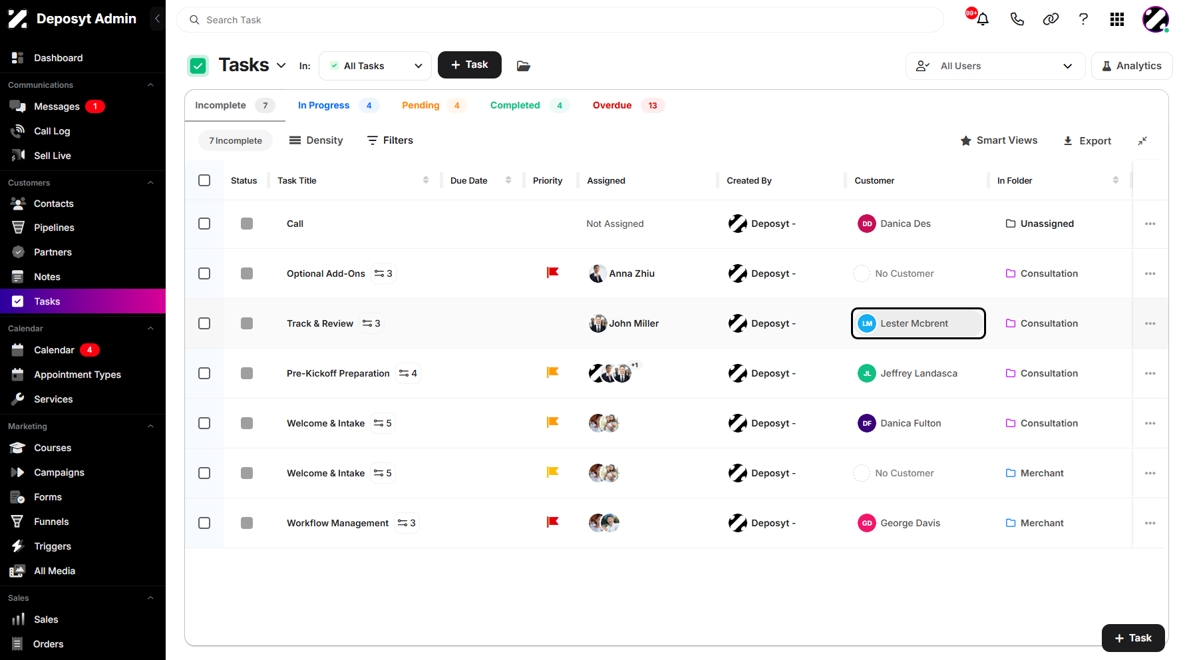Toggle status box of Track & Review

[247, 323]
